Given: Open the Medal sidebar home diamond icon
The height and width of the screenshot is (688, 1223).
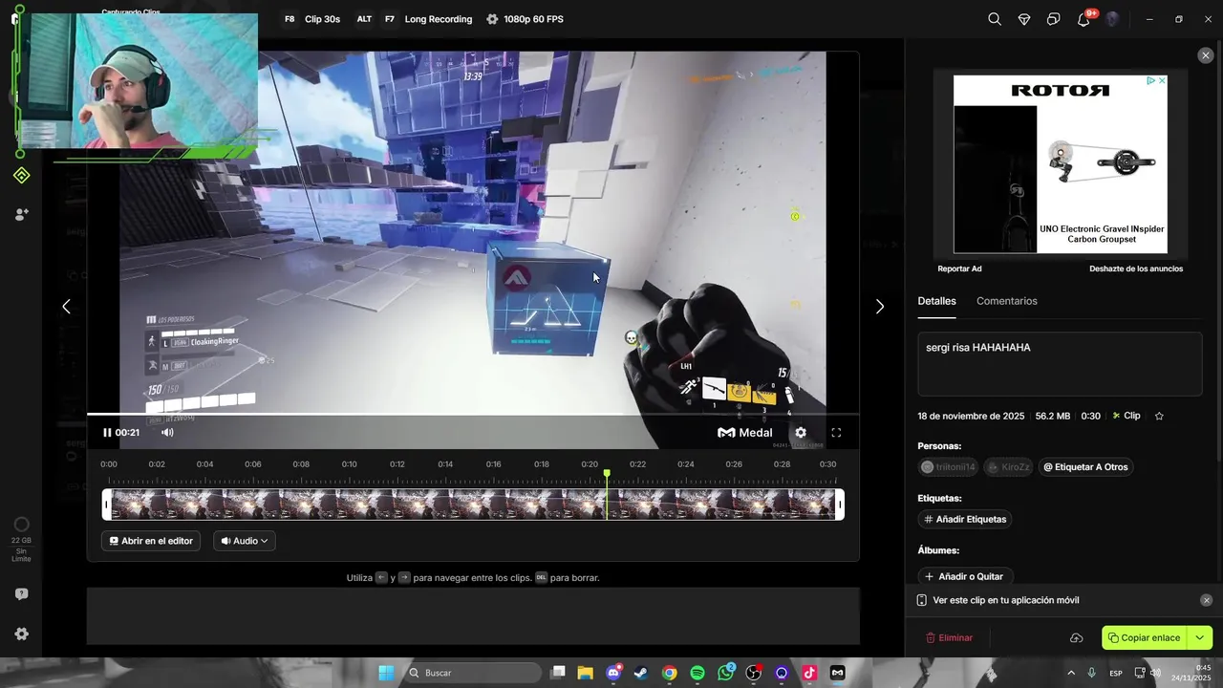Looking at the screenshot, I should (21, 175).
